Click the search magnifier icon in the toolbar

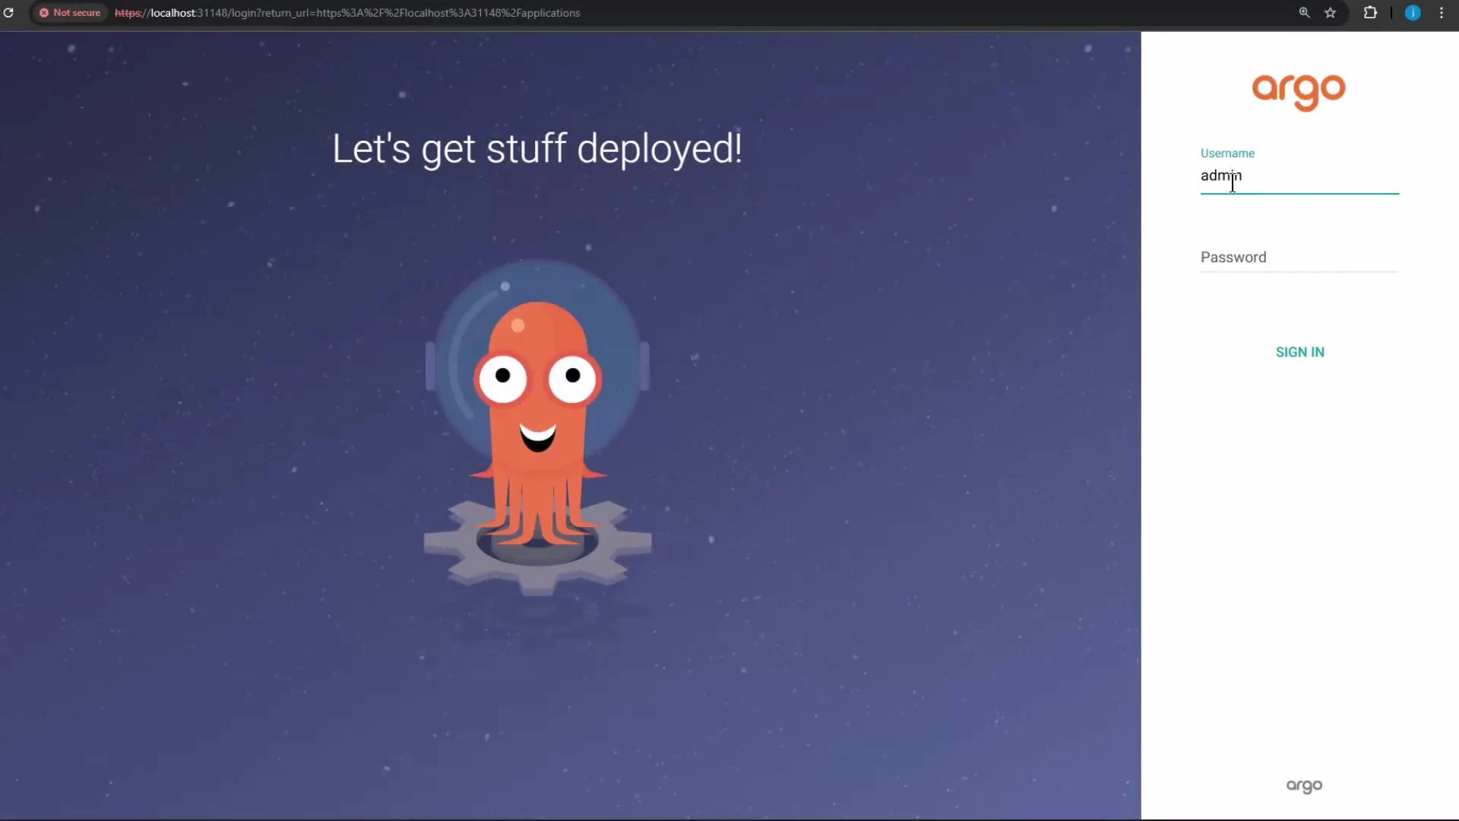[1304, 13]
